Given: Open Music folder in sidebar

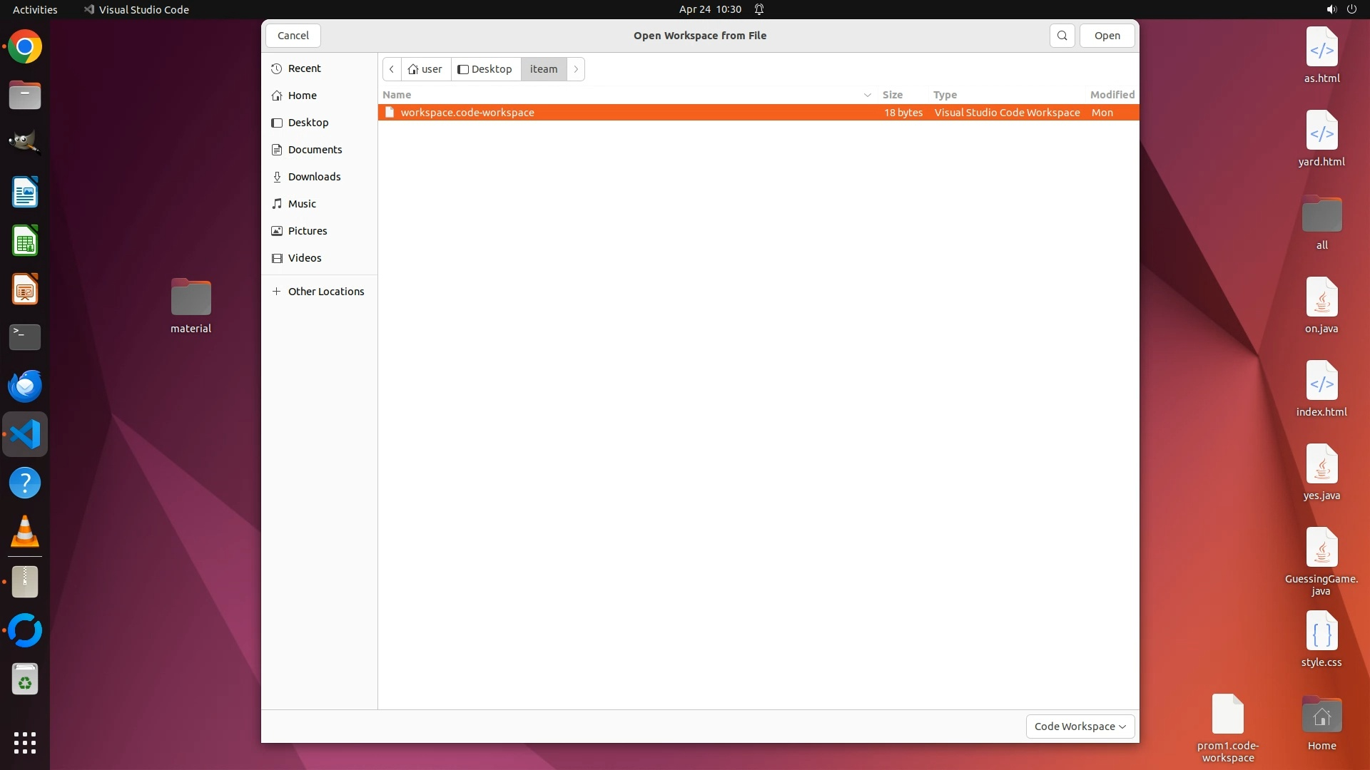Looking at the screenshot, I should pyautogui.click(x=302, y=204).
